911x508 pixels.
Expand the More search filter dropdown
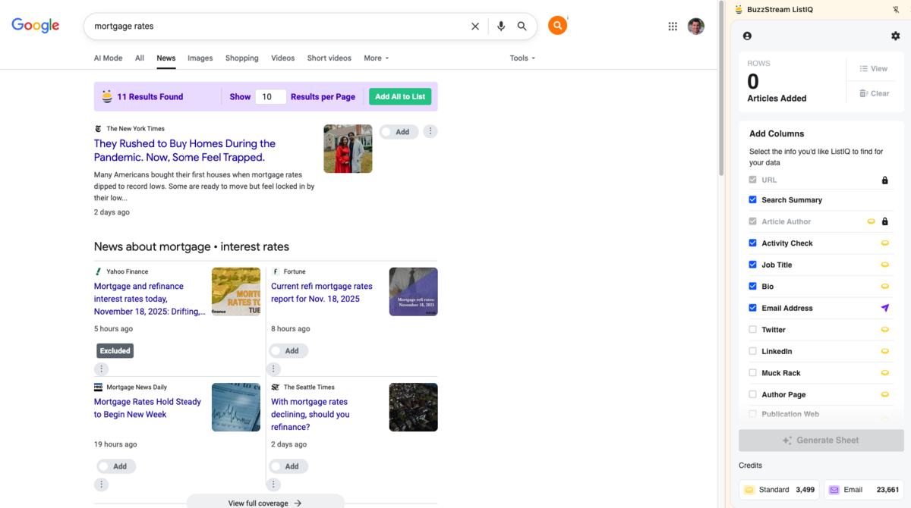[376, 58]
